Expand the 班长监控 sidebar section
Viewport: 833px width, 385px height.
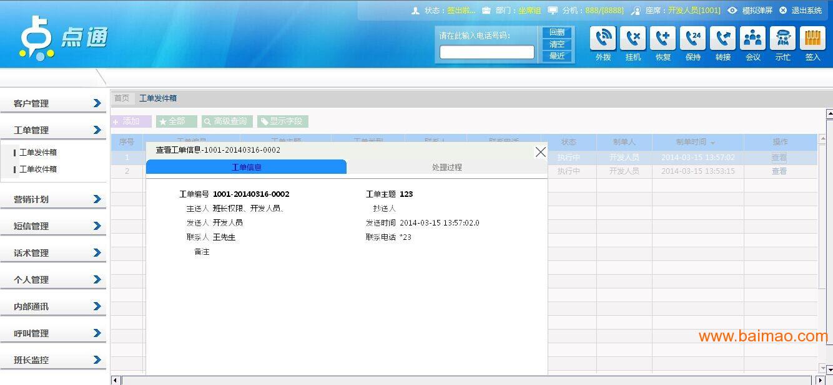click(x=53, y=360)
